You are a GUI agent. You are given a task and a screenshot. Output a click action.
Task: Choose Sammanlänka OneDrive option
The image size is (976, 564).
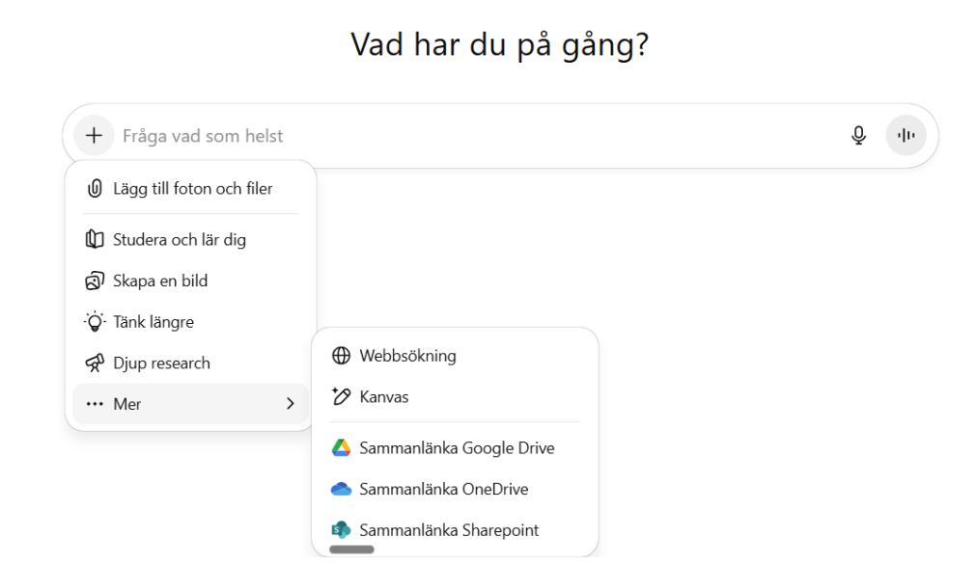click(x=443, y=490)
